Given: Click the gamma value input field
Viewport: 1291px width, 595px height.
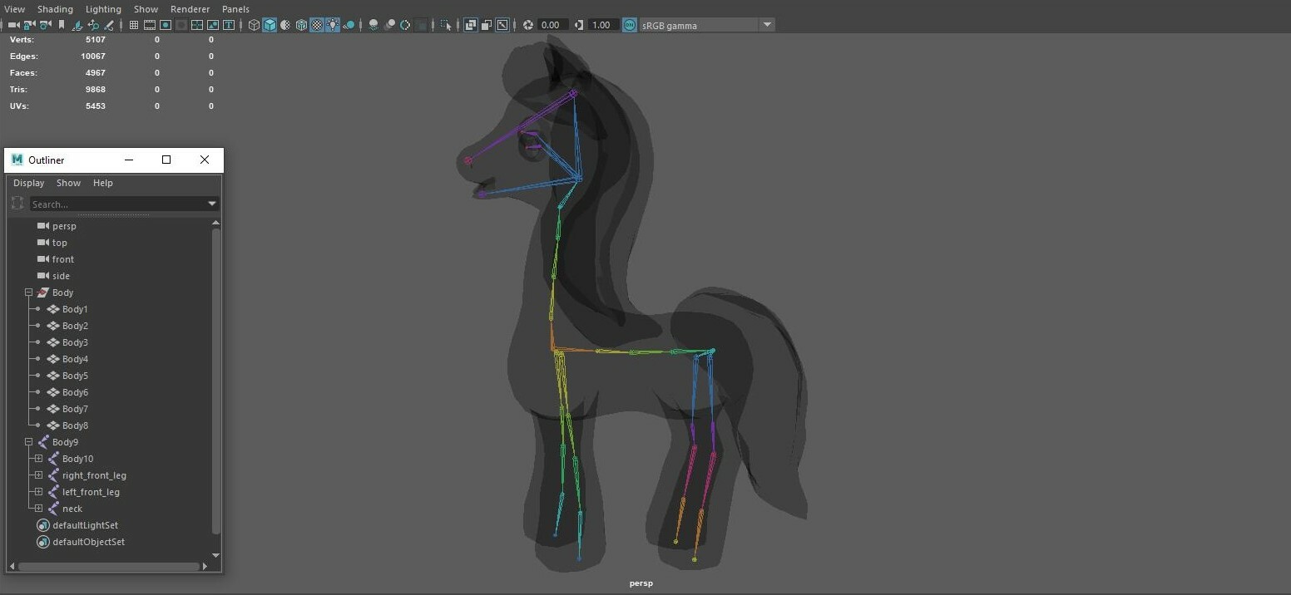Looking at the screenshot, I should 601,25.
